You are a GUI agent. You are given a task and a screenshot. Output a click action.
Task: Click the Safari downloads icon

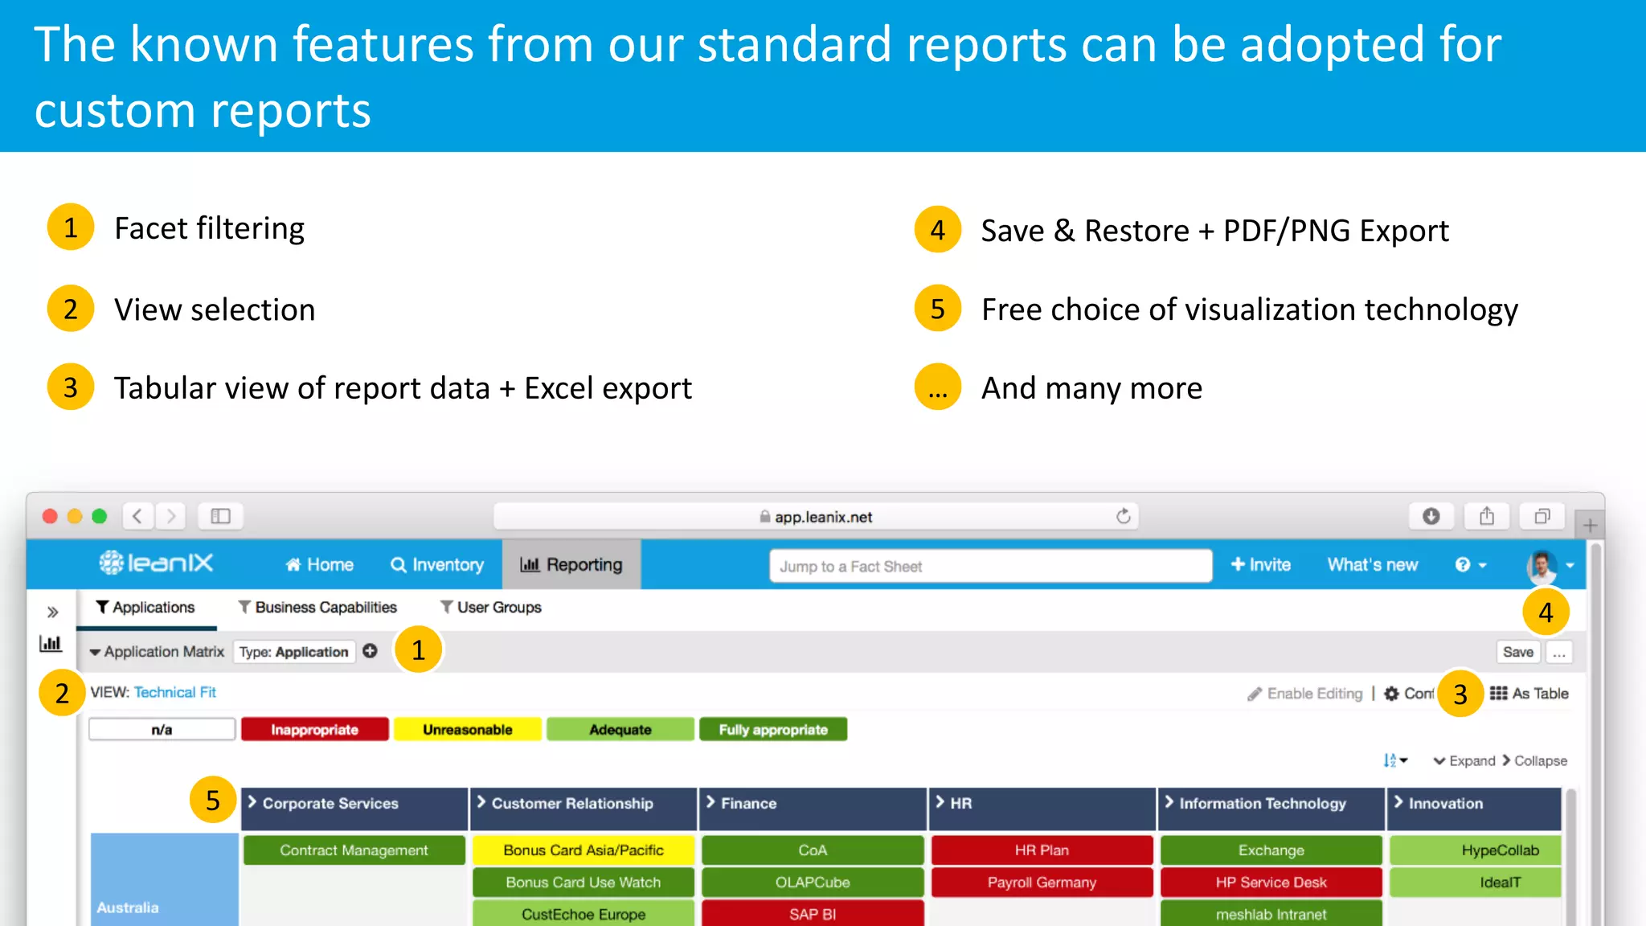1431,516
